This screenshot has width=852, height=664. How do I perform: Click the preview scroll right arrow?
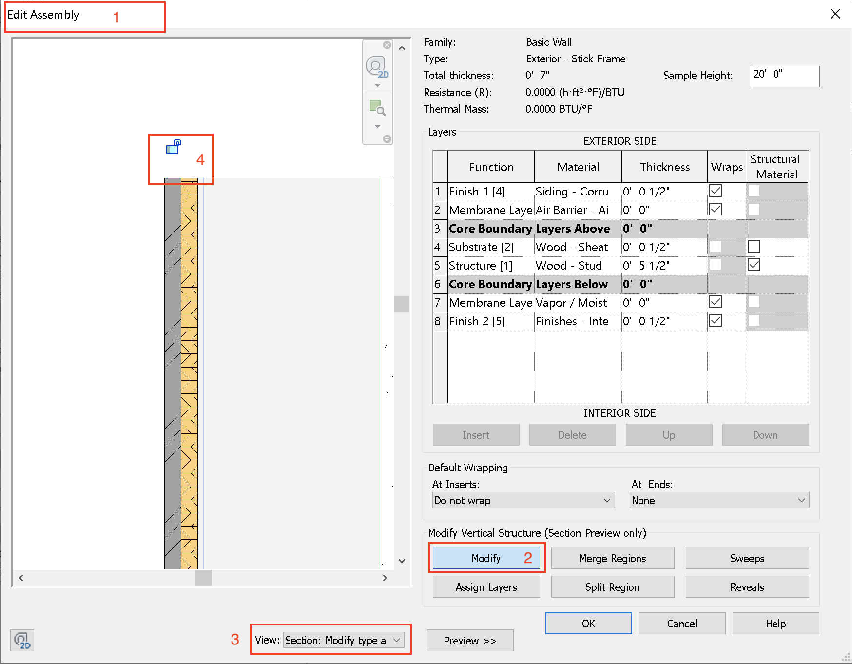385,578
